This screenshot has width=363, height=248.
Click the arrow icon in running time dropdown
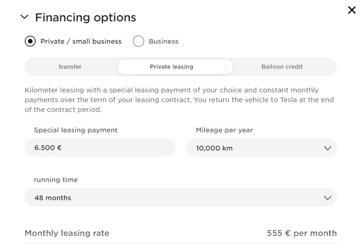coord(327,198)
